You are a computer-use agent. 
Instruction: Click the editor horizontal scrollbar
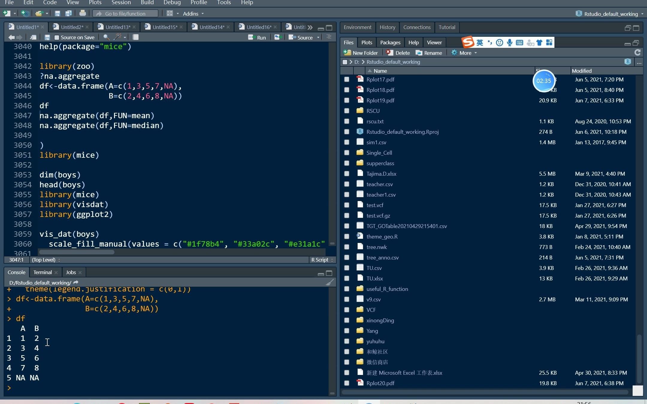[x=77, y=252]
